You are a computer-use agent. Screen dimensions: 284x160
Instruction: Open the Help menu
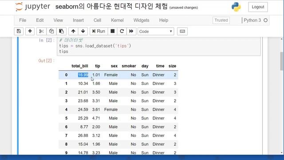click(x=164, y=20)
